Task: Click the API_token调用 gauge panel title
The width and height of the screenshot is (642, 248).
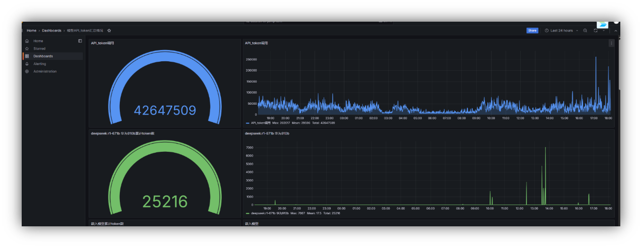Action: click(x=102, y=43)
